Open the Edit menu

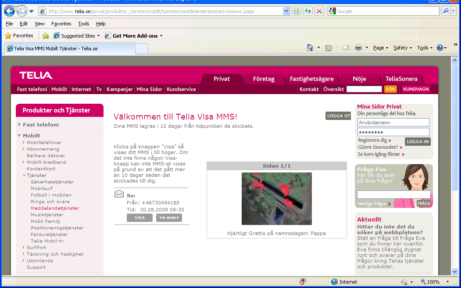click(x=24, y=24)
